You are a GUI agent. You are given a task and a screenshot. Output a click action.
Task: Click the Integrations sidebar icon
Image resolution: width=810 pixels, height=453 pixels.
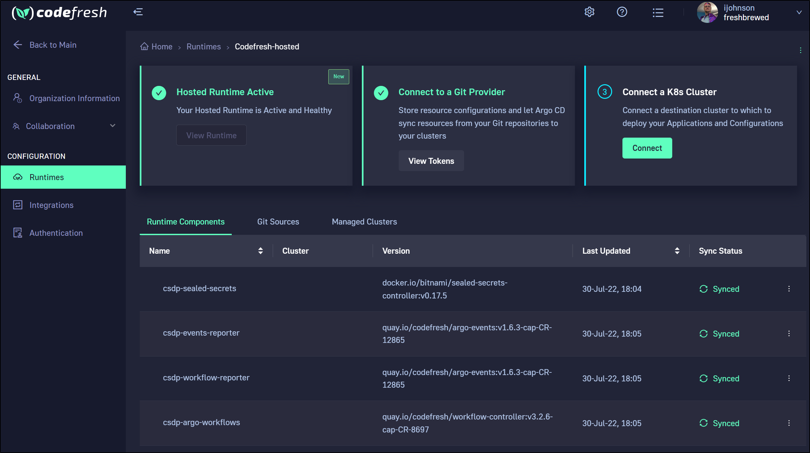pyautogui.click(x=18, y=205)
